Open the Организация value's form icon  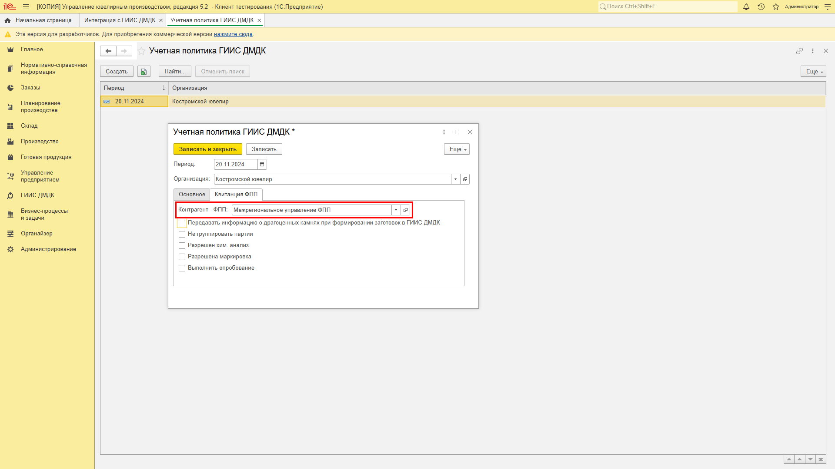[x=465, y=179]
